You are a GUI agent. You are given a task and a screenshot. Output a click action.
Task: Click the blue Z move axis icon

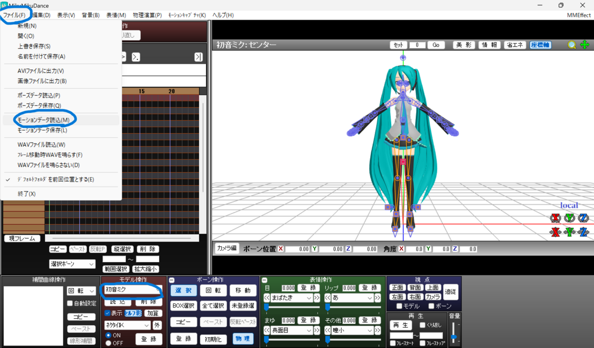[583, 232]
